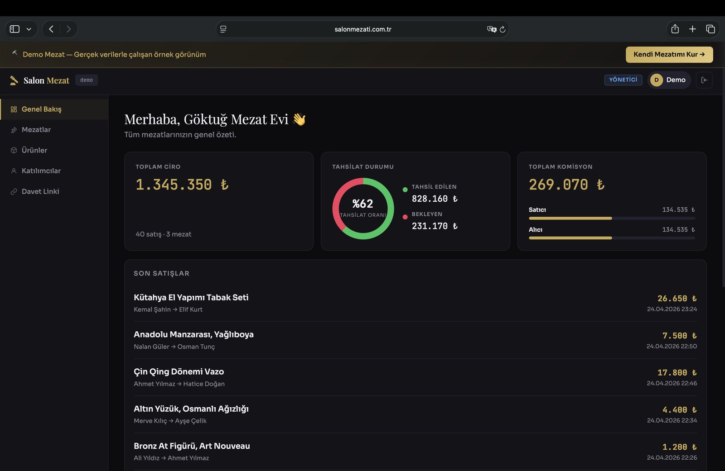
Task: Open a new tab with plus icon
Action: pos(692,29)
